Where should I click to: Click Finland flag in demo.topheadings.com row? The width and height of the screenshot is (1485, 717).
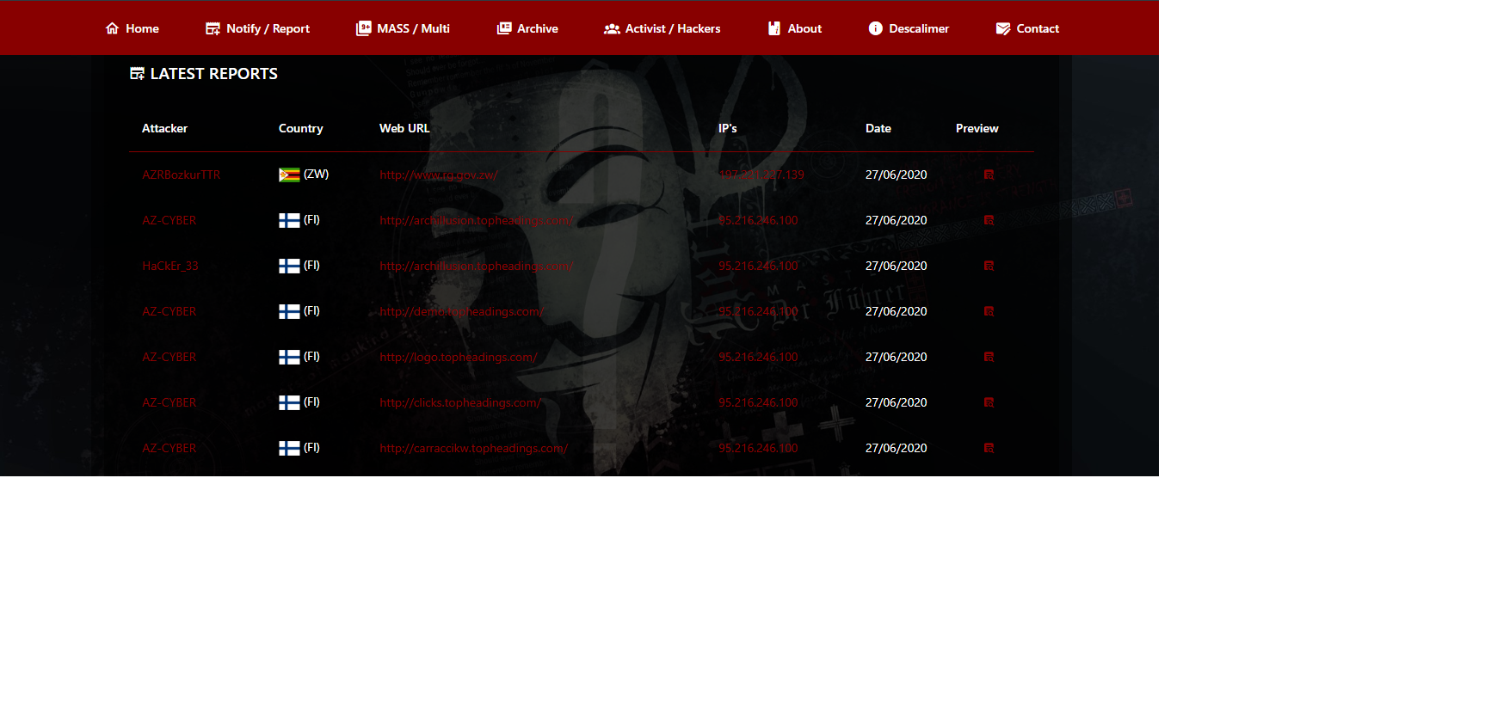pos(289,311)
